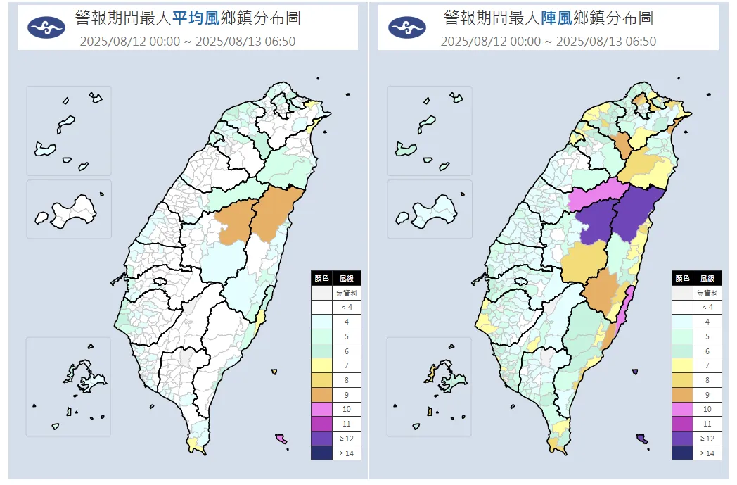737x485 pixels.
Task: Select the magenta level 11 swatch in average wind legend
Action: 321,424
